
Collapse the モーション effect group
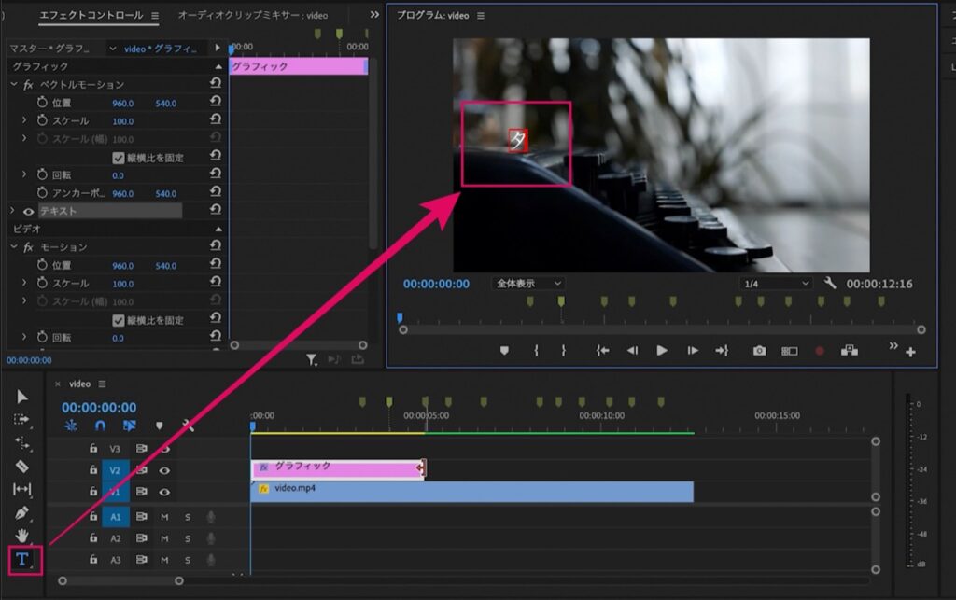point(14,246)
